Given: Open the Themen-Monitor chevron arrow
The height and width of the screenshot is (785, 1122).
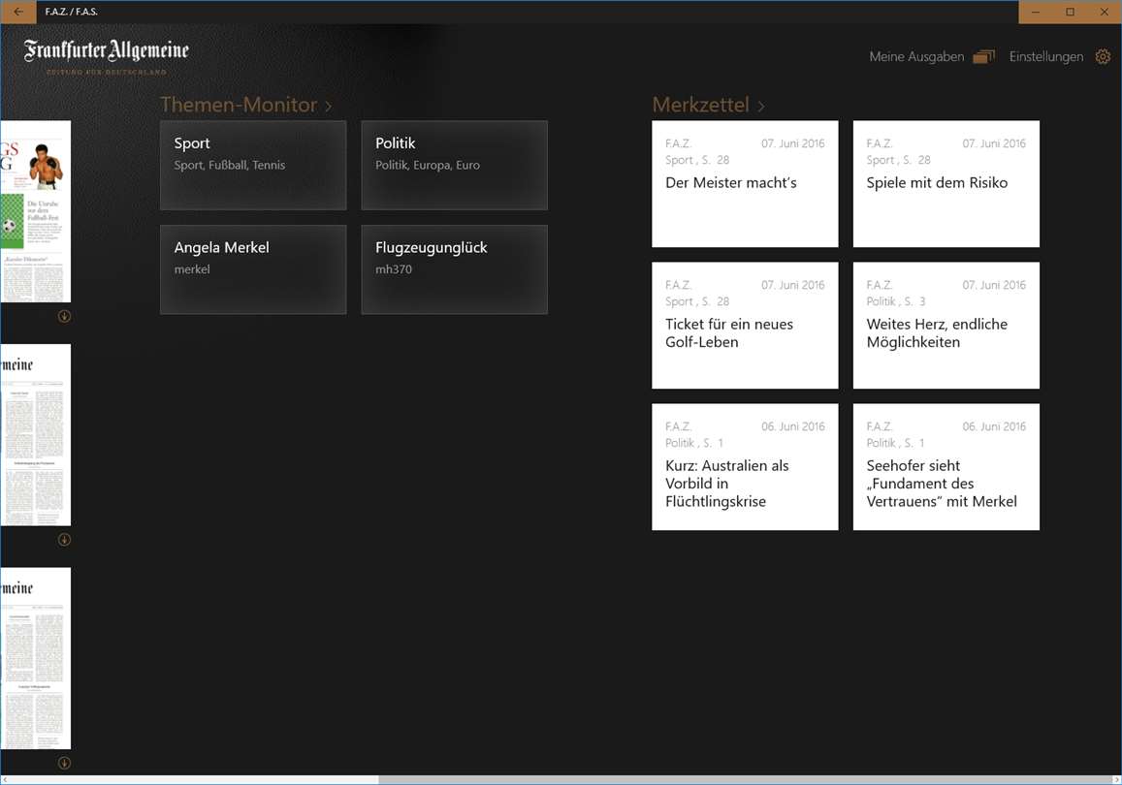Looking at the screenshot, I should [x=329, y=106].
